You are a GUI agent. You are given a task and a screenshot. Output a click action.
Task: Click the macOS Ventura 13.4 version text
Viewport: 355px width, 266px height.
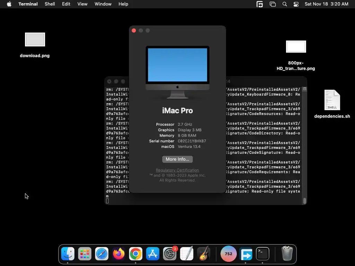tap(189, 147)
